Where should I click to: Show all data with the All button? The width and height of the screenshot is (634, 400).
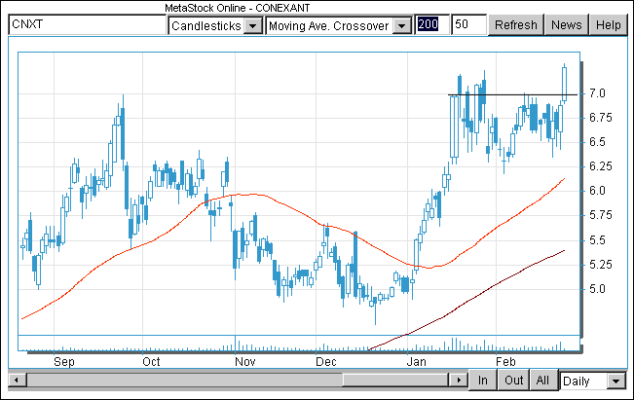coord(542,381)
